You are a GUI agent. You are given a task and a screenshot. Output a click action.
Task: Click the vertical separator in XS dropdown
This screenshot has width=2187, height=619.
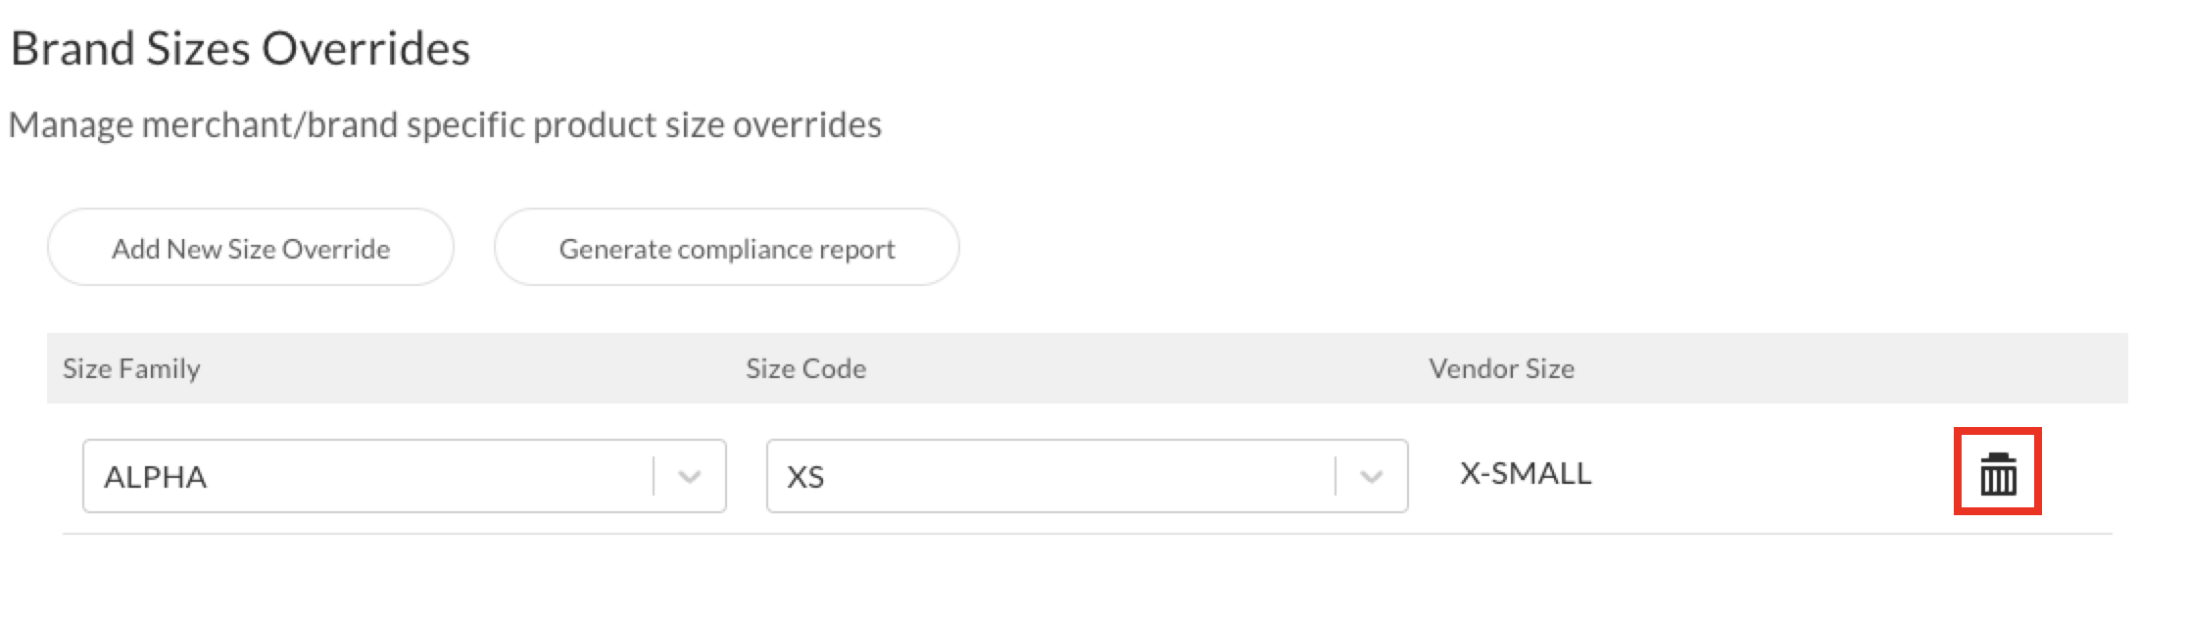coord(1336,476)
